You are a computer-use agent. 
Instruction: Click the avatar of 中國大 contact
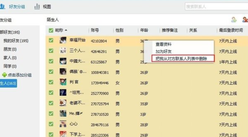pos(63,61)
